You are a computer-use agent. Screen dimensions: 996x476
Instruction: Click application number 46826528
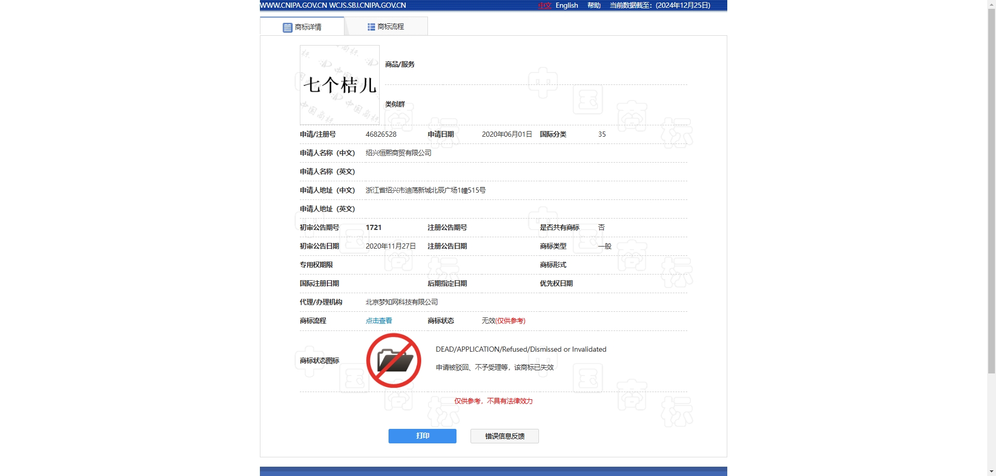coord(380,134)
